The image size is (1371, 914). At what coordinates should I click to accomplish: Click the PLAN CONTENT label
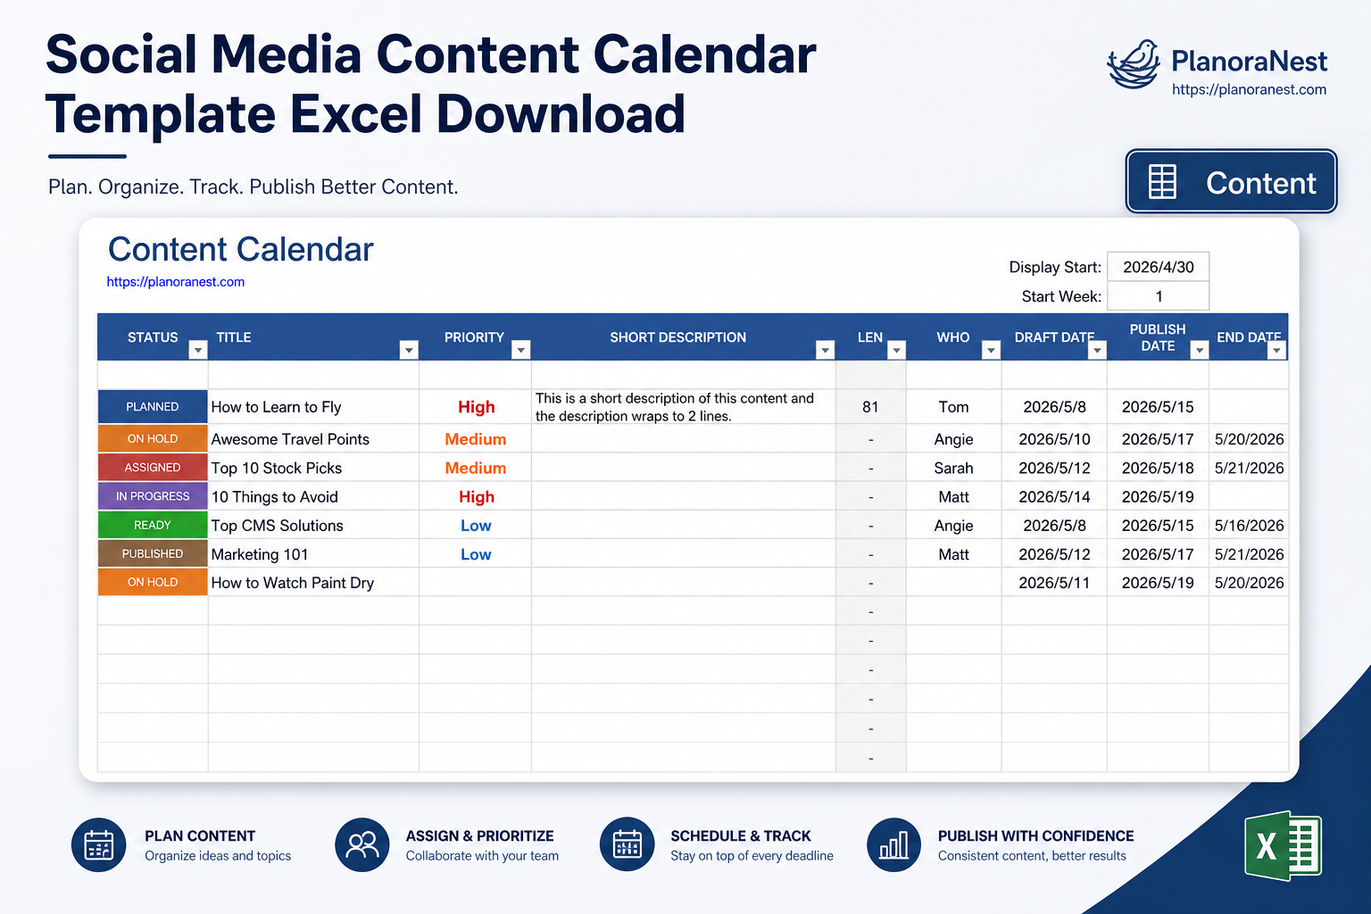(200, 836)
